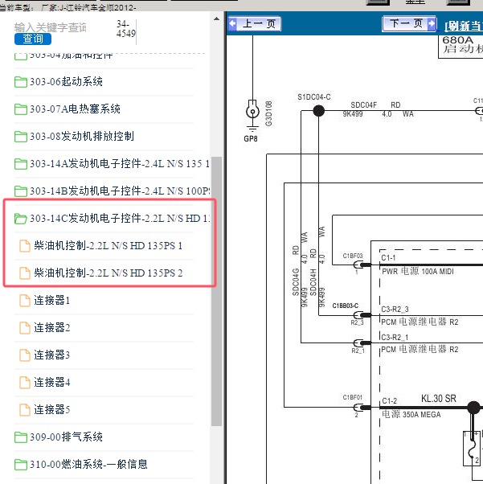This screenshot has width=483, height=484.
Task: Click page icon beside 连接器5
Action: 25,410
